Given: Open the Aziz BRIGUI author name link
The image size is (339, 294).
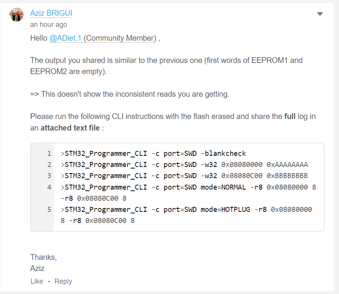Looking at the screenshot, I should click(x=51, y=13).
